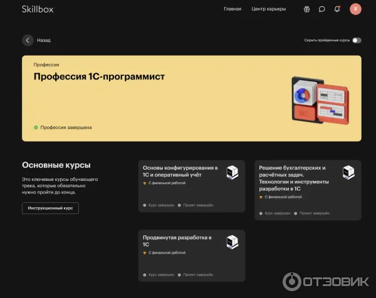
Task: Click the back arrow circle icon
Action: click(x=28, y=40)
